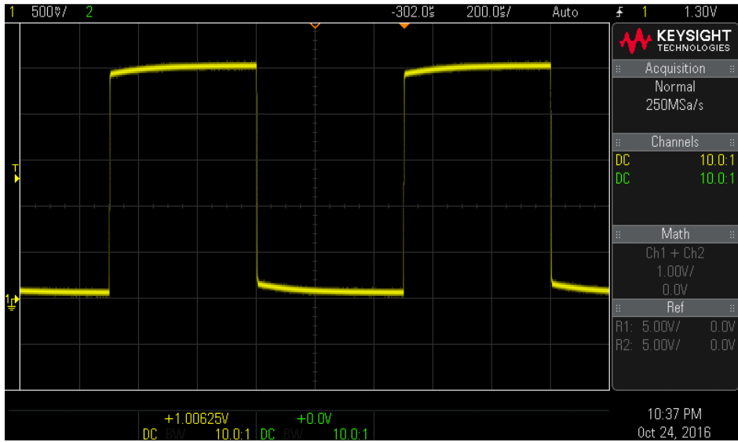Click the yellow 10.0:1 probe ratio in Channels

(718, 160)
